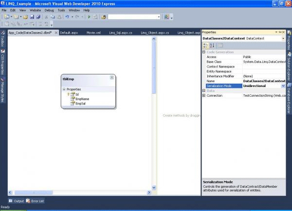The height and width of the screenshot is (211, 292).
Task: Select the EmpName property in tblEmp
Action: pos(82,99)
